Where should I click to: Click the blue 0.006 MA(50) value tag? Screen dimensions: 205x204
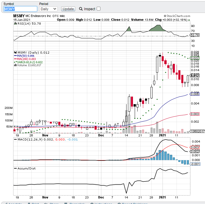coord(195,94)
